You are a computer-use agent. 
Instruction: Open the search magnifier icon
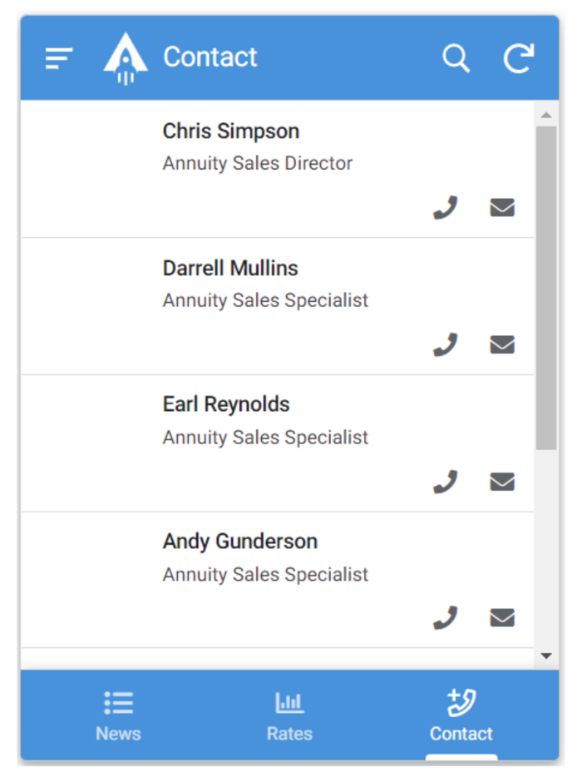456,58
